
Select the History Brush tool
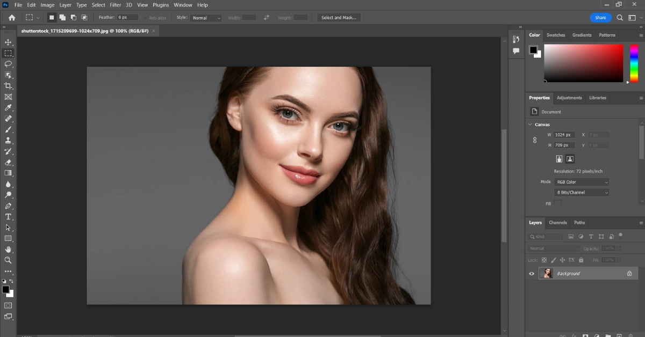point(8,151)
